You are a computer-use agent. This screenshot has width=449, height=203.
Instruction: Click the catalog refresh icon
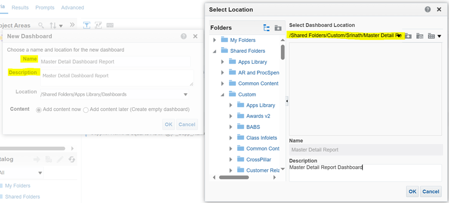pyautogui.click(x=72, y=160)
